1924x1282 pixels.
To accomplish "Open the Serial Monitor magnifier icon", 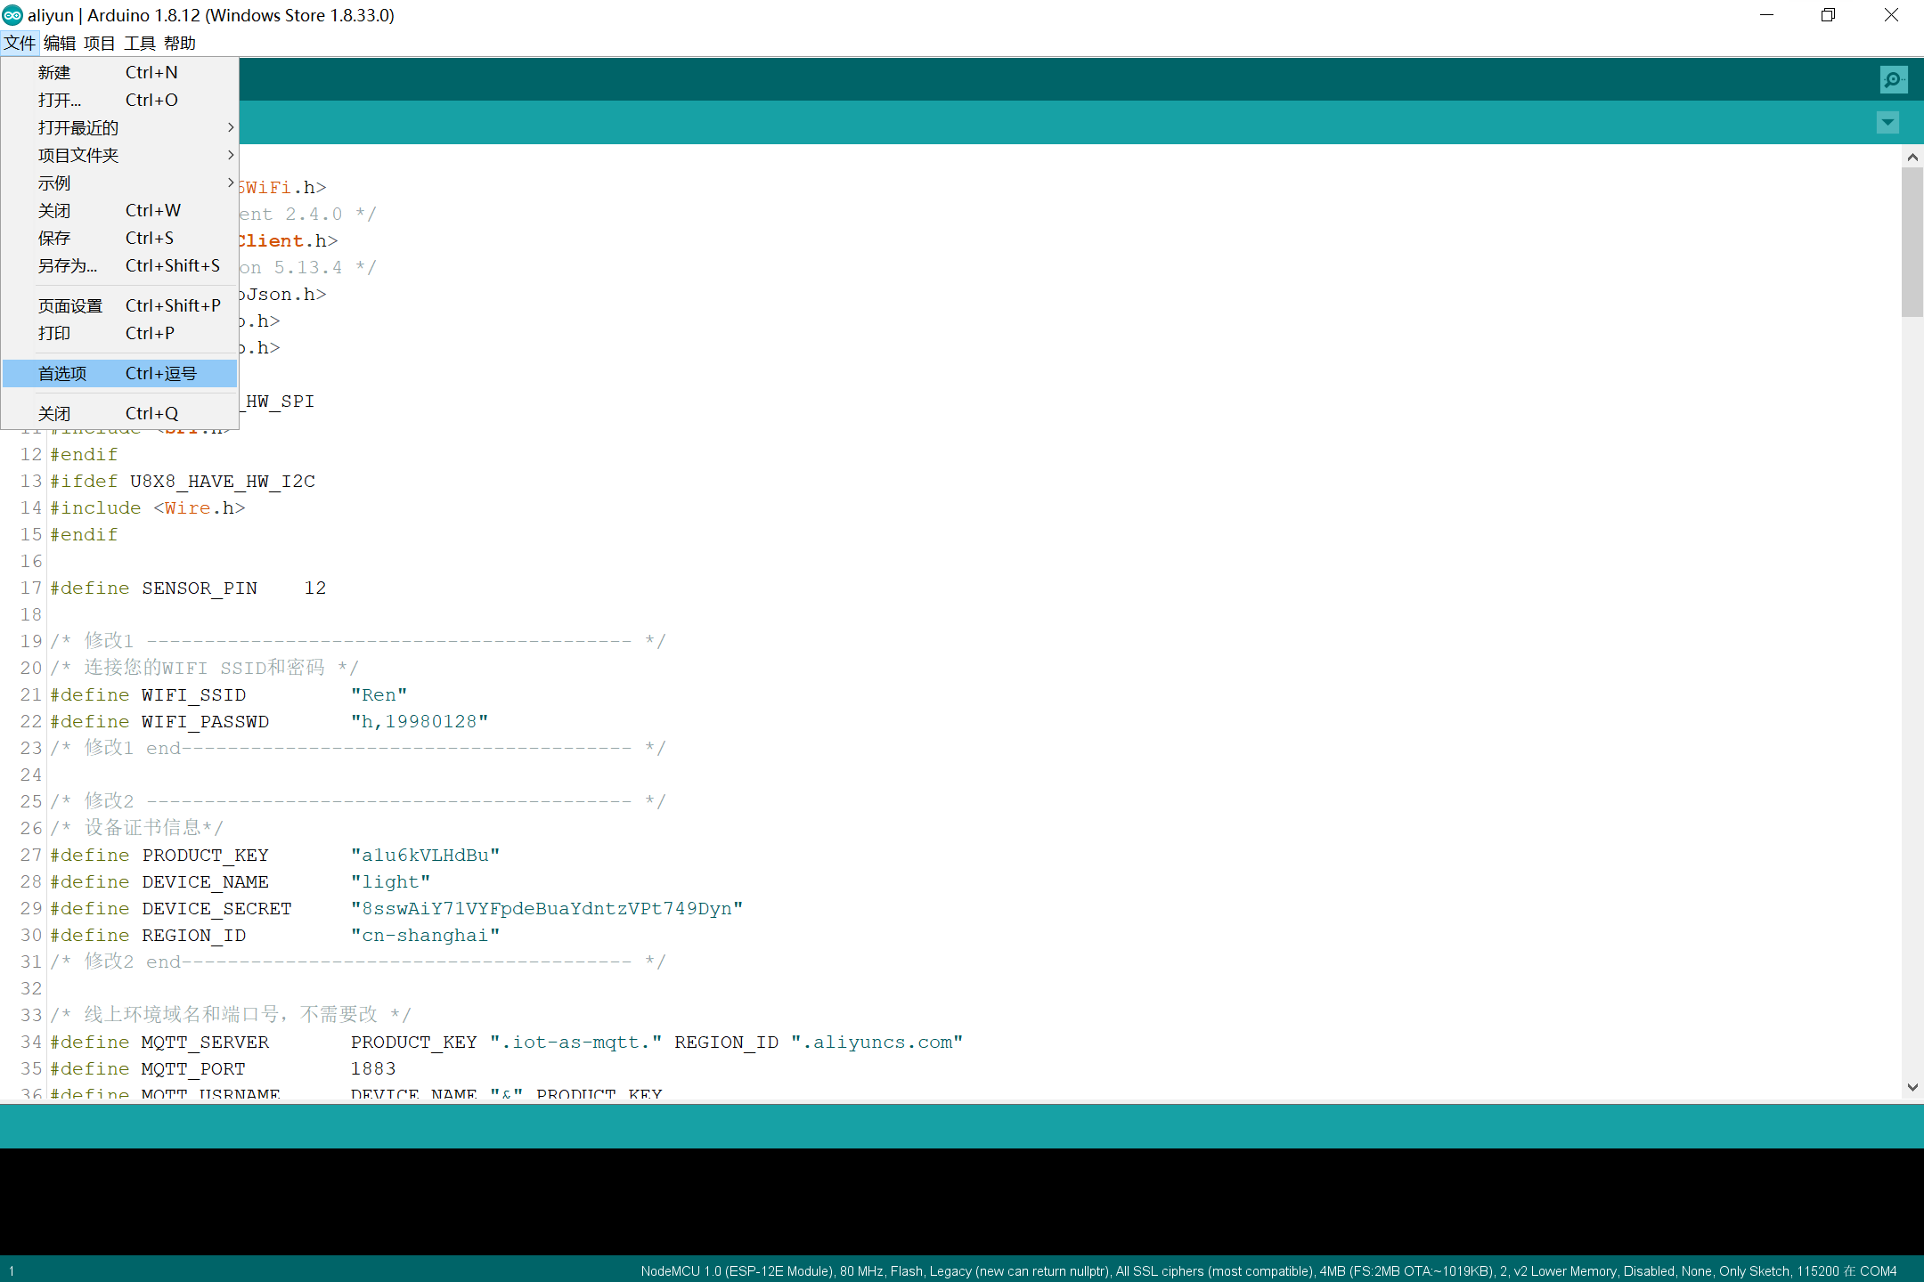I will pyautogui.click(x=1893, y=80).
